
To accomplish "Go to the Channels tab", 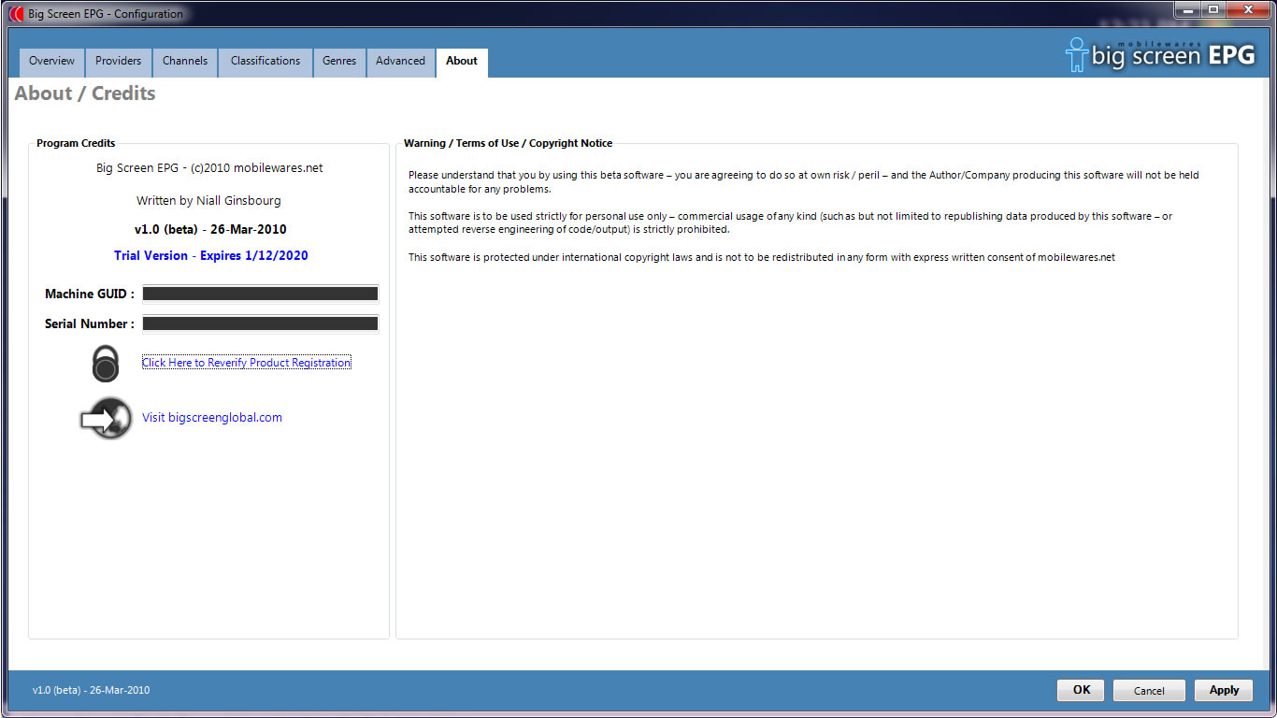I will click(x=185, y=62).
